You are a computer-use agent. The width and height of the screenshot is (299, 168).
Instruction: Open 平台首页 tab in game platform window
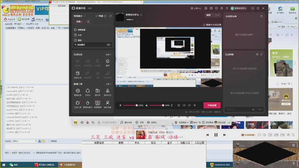10,19
